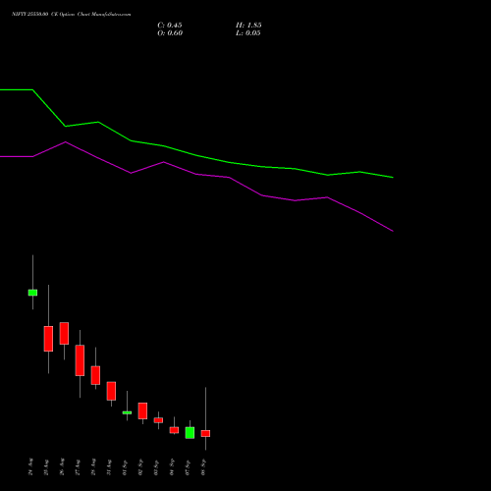The height and width of the screenshot is (491, 491).
Task: Click the red candlestick for 26 Aug
Action: pyautogui.click(x=64, y=333)
